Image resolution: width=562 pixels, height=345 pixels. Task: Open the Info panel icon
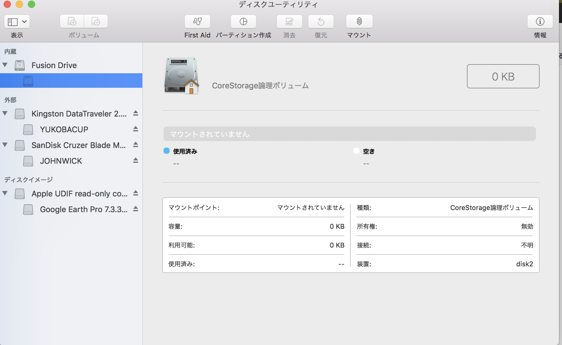pyautogui.click(x=540, y=21)
